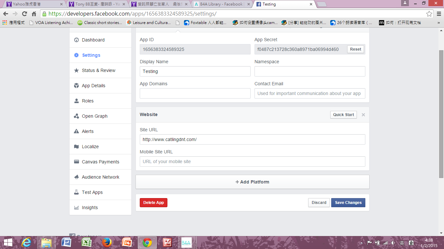
Task: Open Firefox from the taskbar
Action: 107,243
